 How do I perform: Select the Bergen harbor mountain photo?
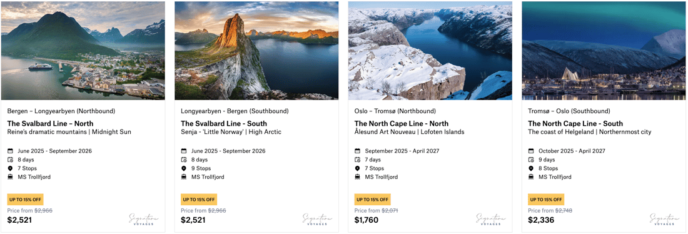(83, 51)
